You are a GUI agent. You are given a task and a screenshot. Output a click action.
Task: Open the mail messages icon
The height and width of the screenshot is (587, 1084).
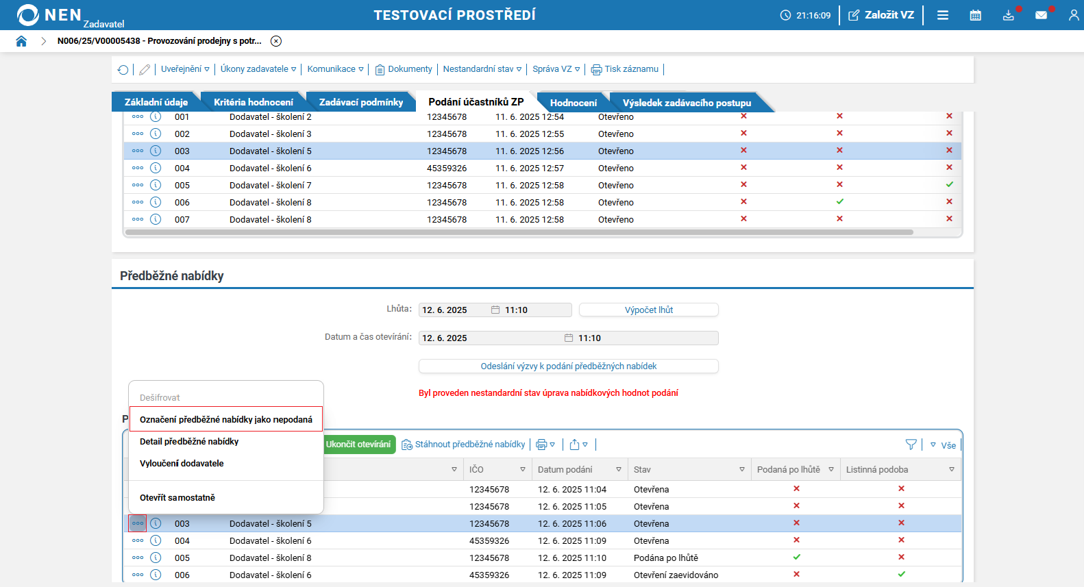[1041, 15]
